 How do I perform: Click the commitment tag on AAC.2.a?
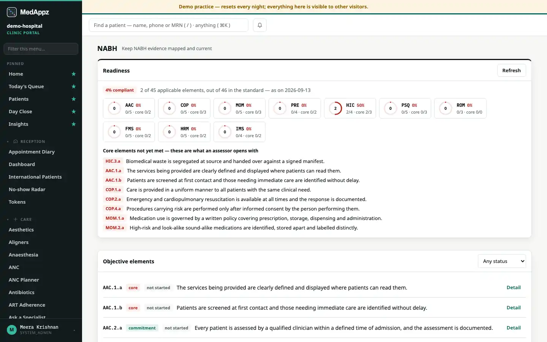(142, 328)
